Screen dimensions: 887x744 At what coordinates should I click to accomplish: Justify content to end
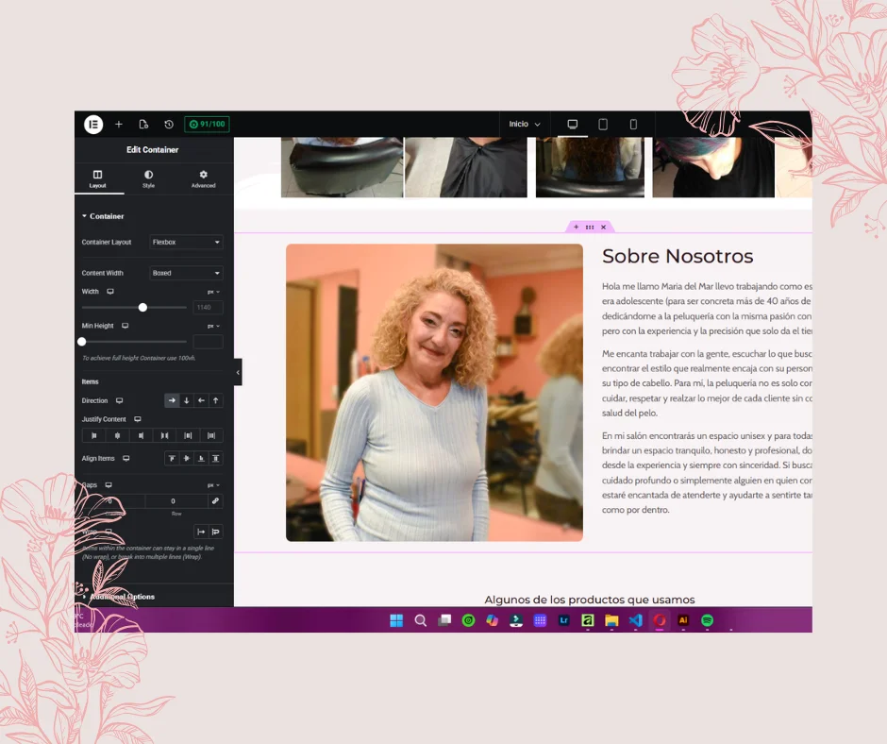pyautogui.click(x=141, y=435)
